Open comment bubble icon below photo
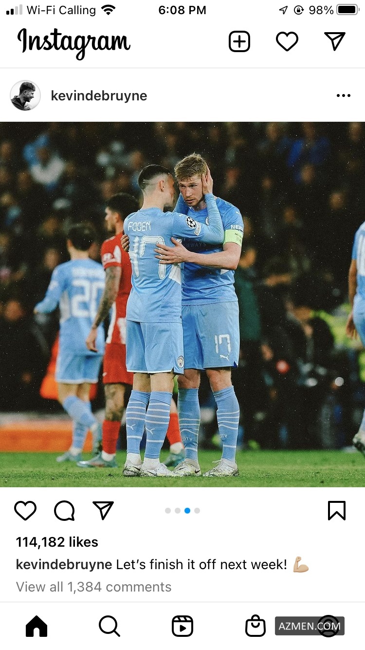This screenshot has height=650, width=365. (x=64, y=511)
